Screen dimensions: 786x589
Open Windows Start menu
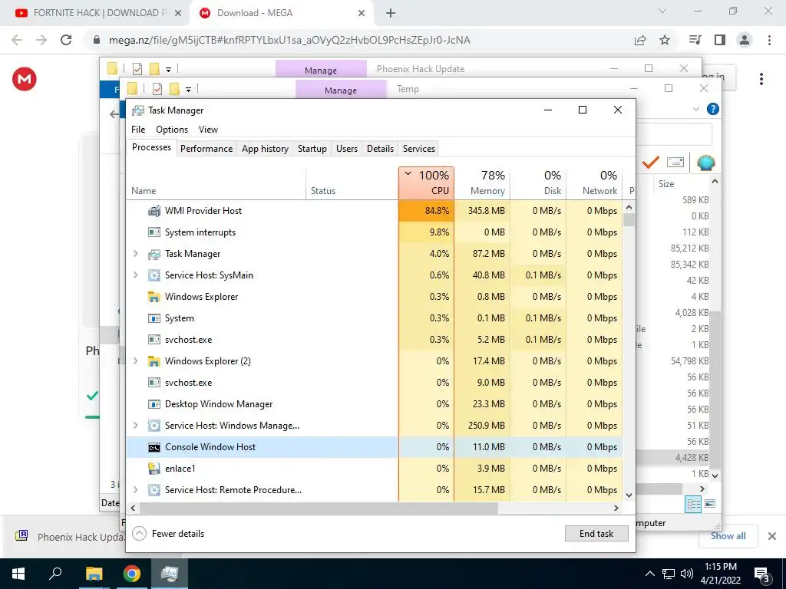18,574
